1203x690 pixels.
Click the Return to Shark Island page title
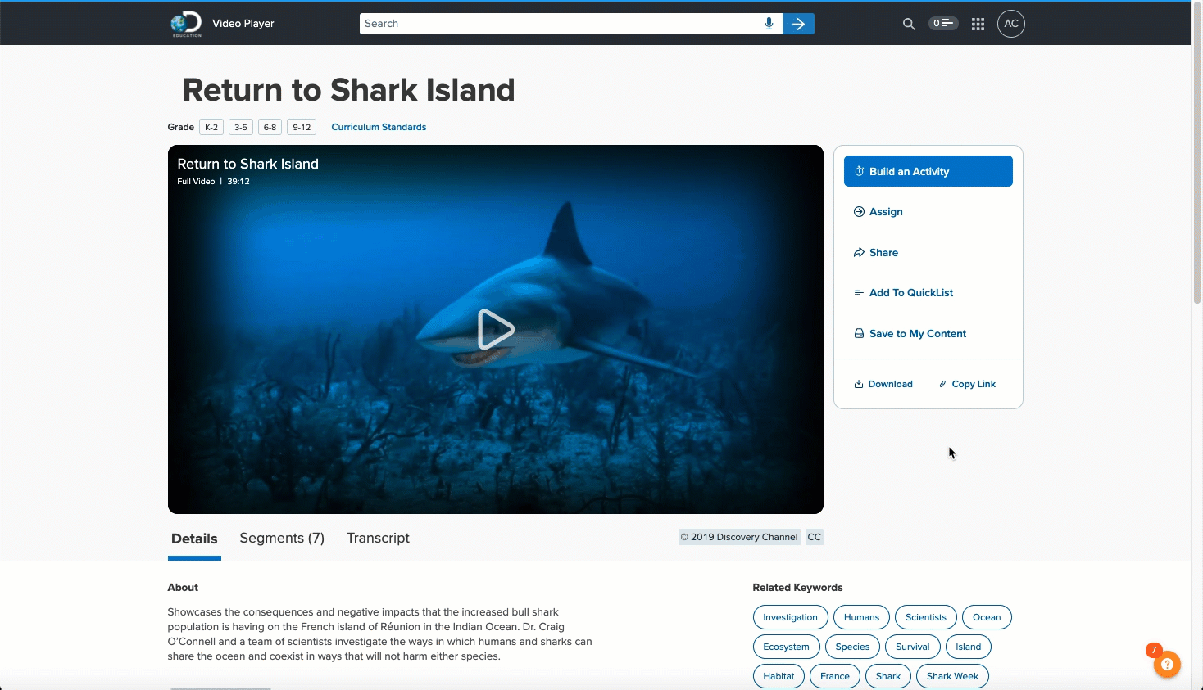point(348,90)
